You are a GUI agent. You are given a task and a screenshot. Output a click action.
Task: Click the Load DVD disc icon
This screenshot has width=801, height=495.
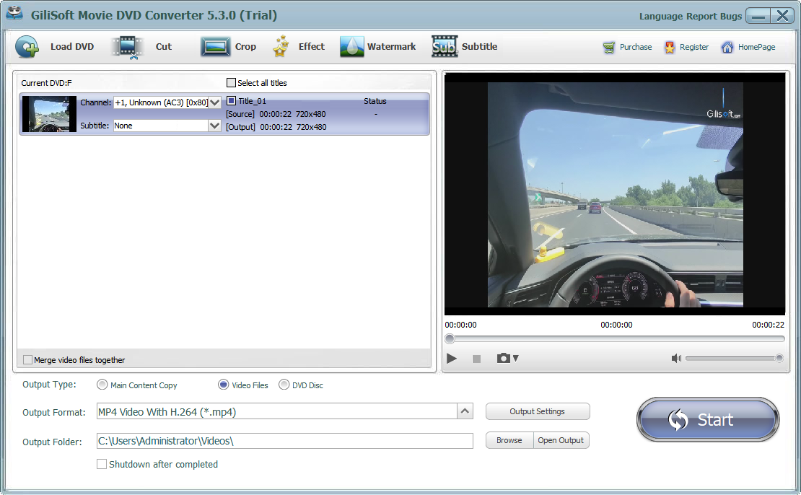point(27,46)
